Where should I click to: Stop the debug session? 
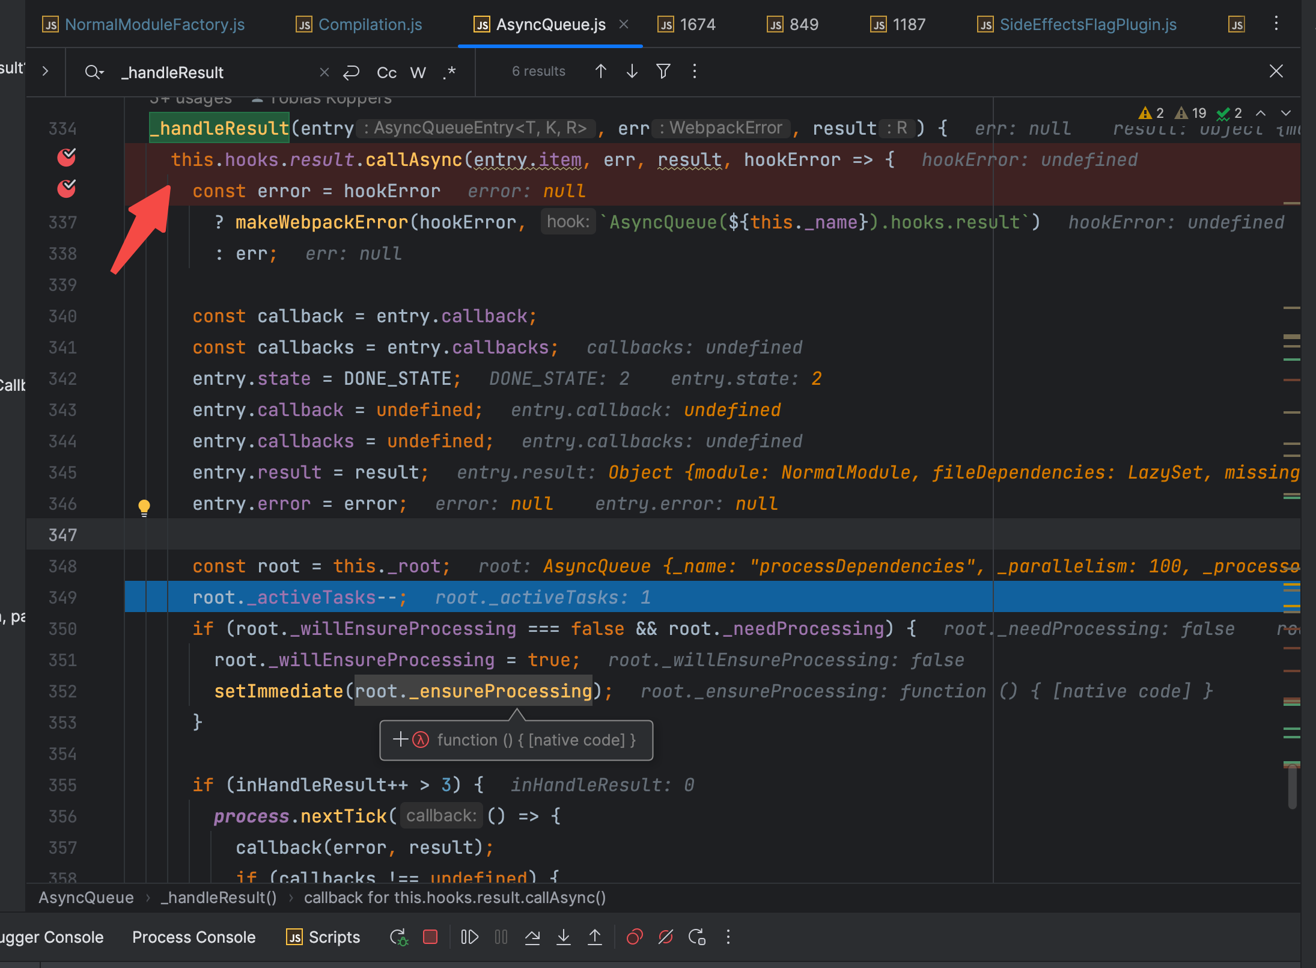click(x=430, y=937)
